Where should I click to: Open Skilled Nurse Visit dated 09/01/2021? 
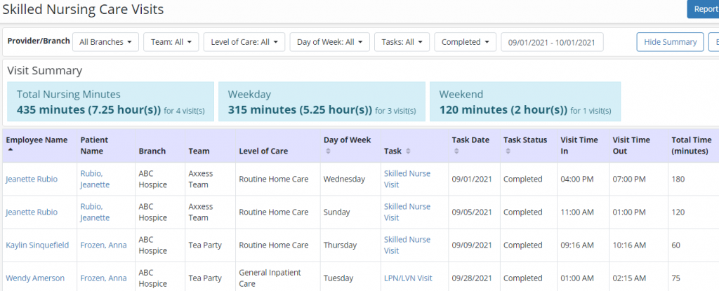407,179
